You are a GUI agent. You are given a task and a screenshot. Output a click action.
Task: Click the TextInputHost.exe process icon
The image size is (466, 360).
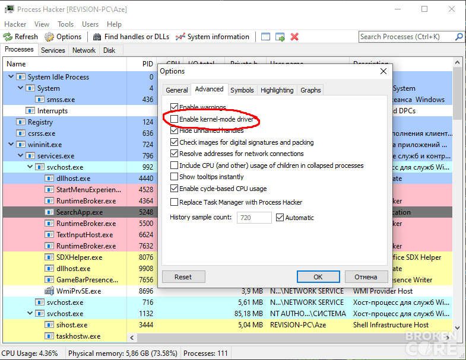tap(49, 235)
